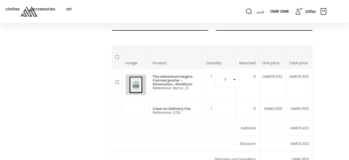Image resolution: width=349 pixels, height=160 pixels.
Task: Open the shopping cart bag icon
Action: click(323, 11)
